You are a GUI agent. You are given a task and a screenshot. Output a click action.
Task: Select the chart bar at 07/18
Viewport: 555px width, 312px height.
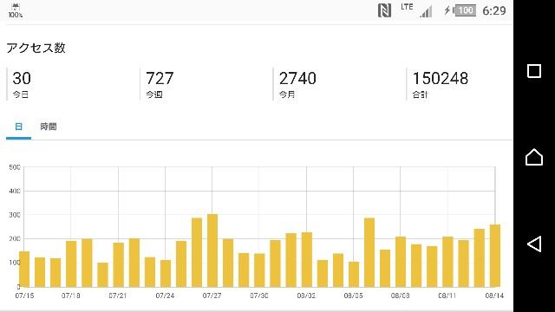[x=71, y=263]
